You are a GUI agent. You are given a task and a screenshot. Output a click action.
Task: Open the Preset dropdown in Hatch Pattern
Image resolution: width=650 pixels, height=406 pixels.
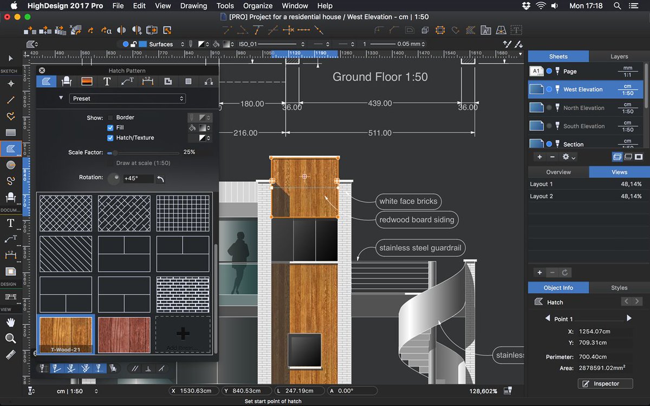point(127,99)
